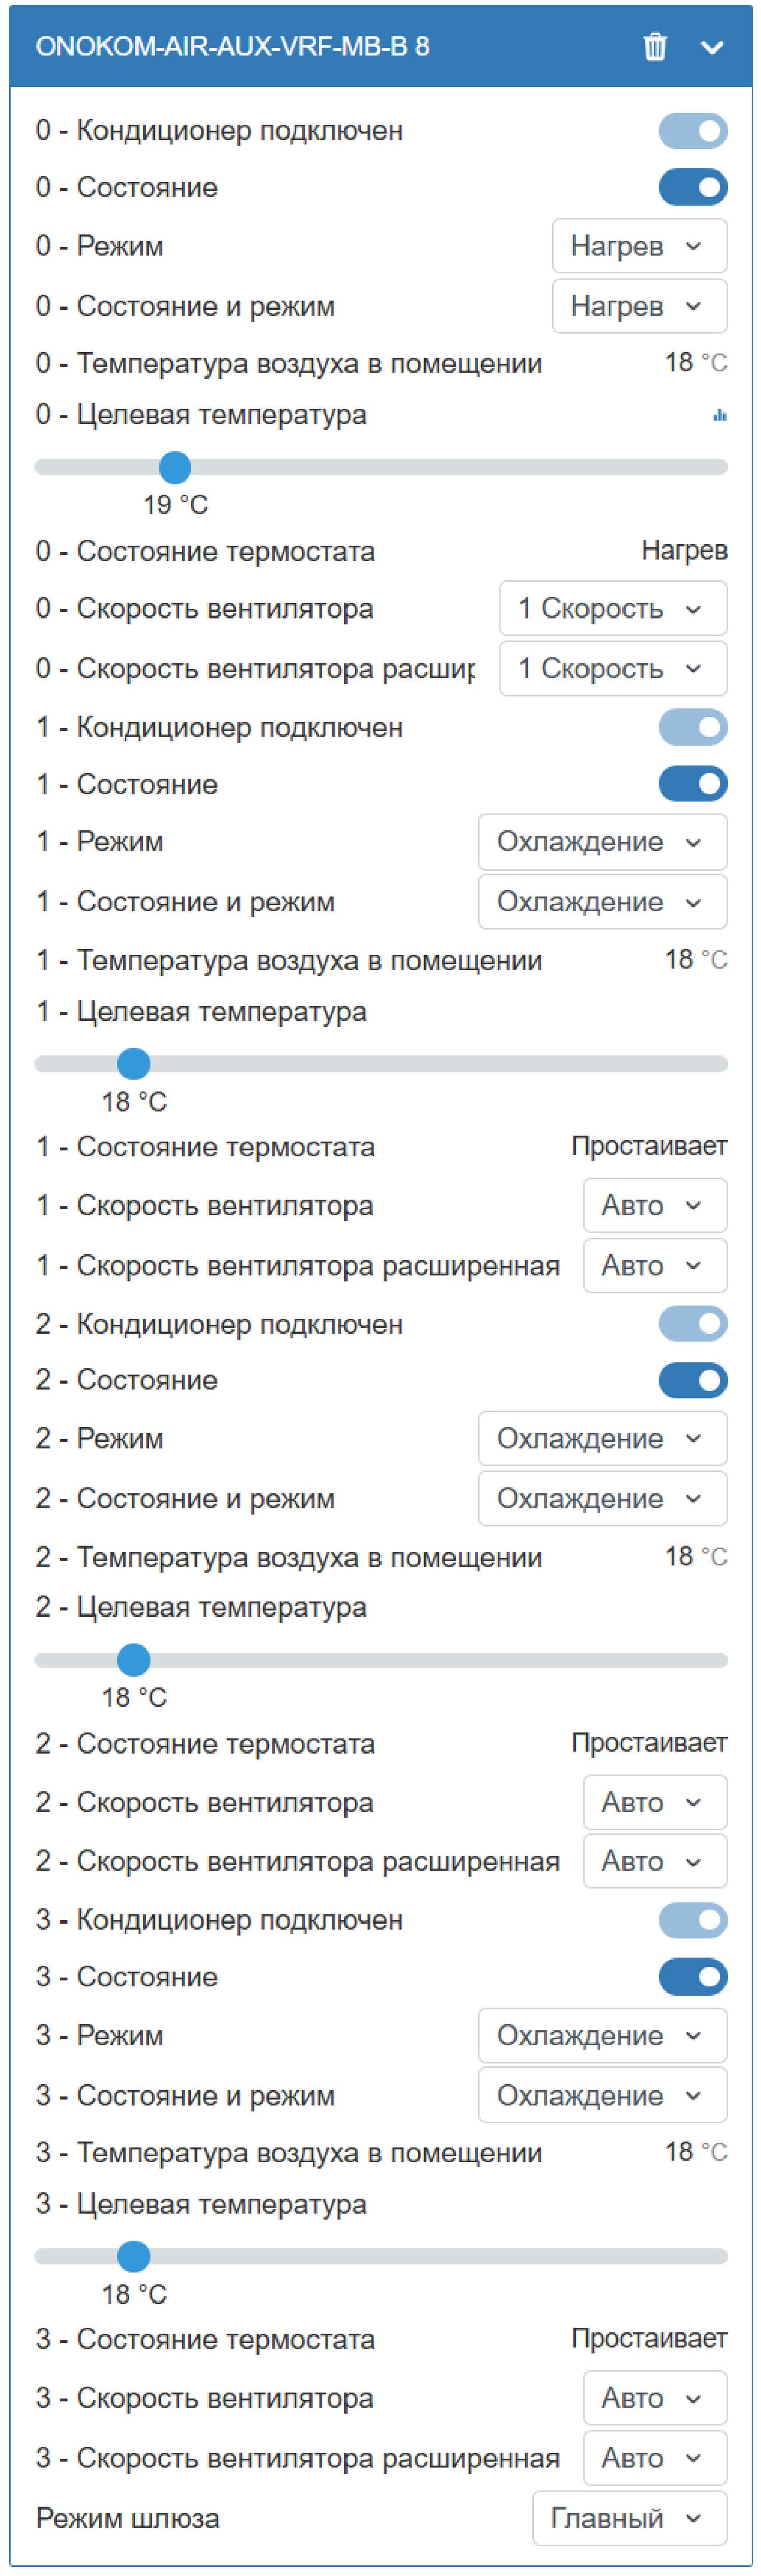This screenshot has height=2576, width=761.
Task: Switch off 3 - Состояние
Action: [693, 1976]
